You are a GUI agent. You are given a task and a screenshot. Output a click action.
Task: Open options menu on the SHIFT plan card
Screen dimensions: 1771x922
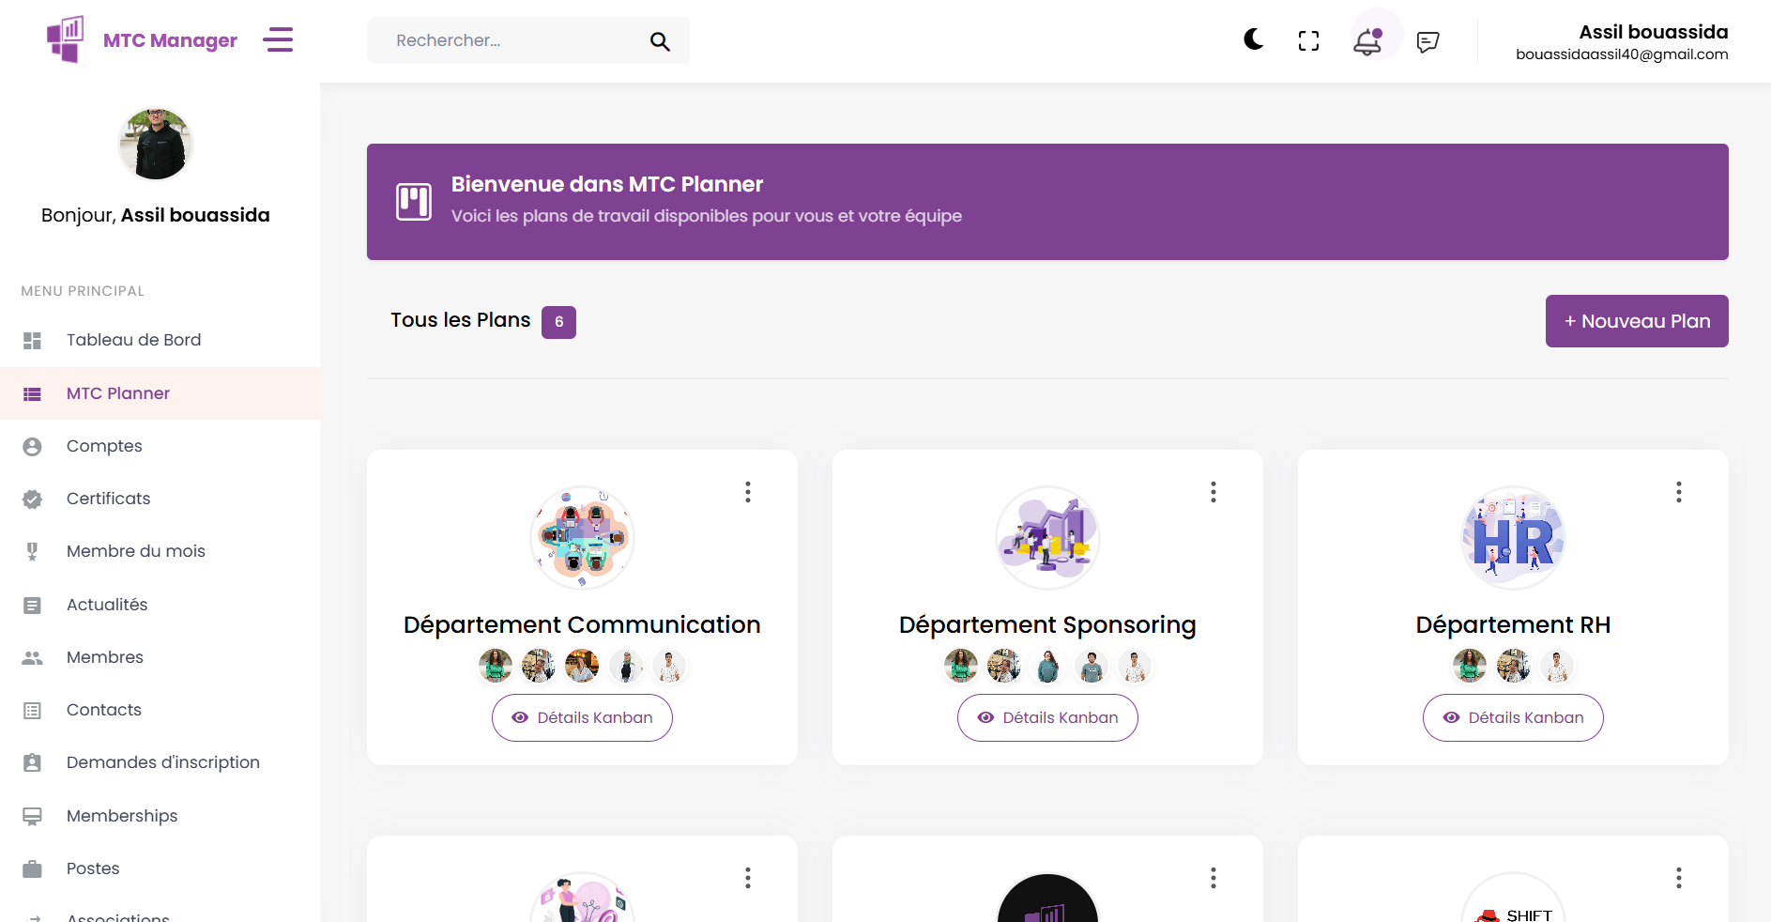pos(1679,878)
